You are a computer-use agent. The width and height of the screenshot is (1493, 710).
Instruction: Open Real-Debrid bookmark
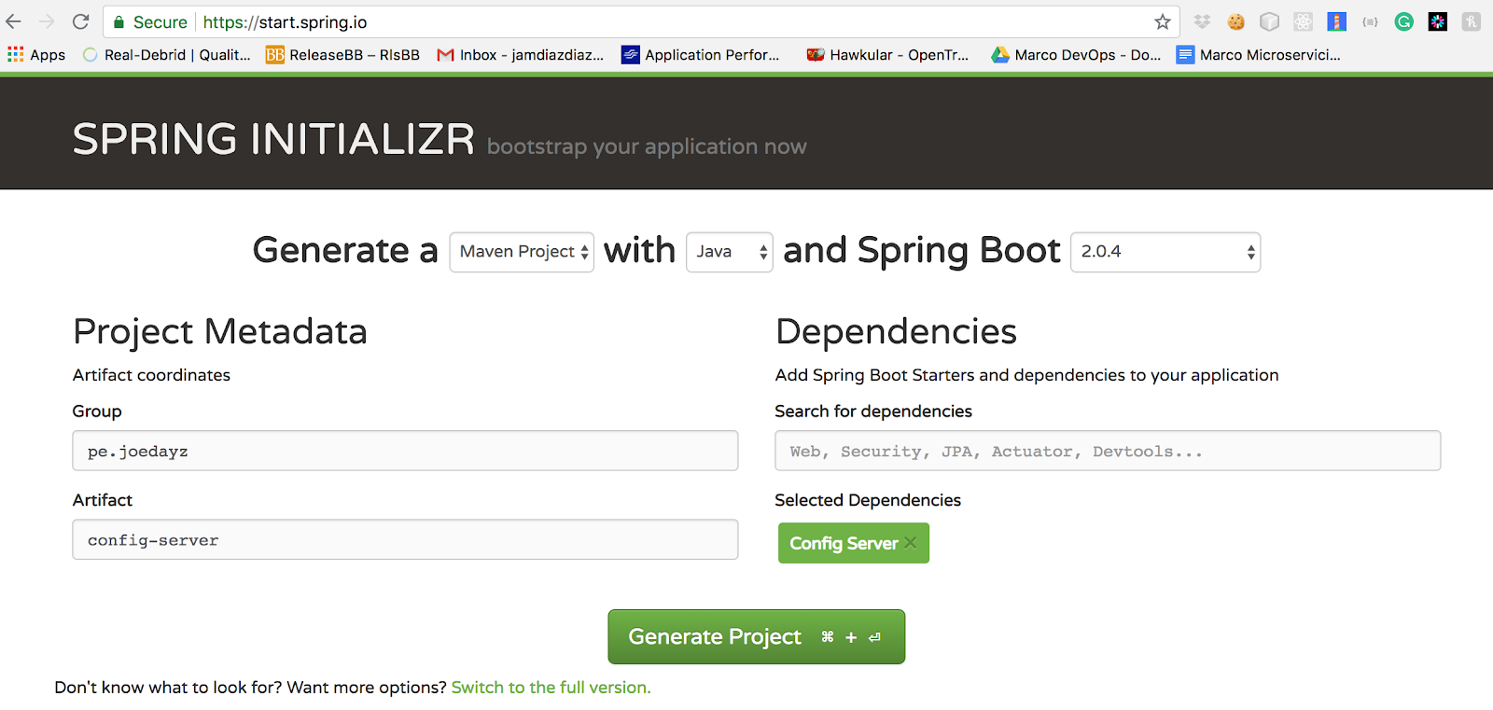(x=167, y=55)
